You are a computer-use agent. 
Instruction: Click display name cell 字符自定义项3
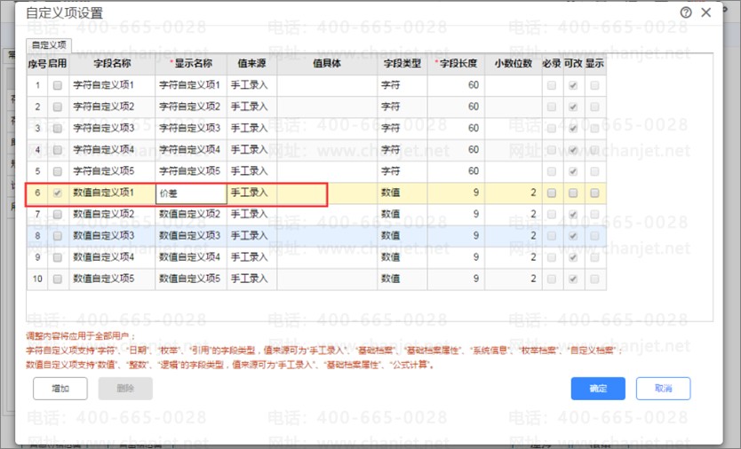coord(191,129)
